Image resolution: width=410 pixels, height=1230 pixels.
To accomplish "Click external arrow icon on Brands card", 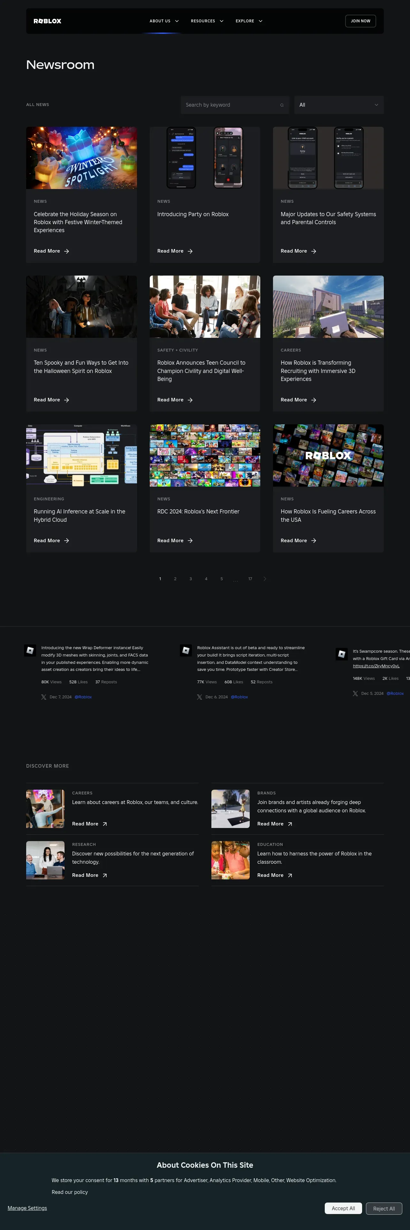I will tap(290, 824).
